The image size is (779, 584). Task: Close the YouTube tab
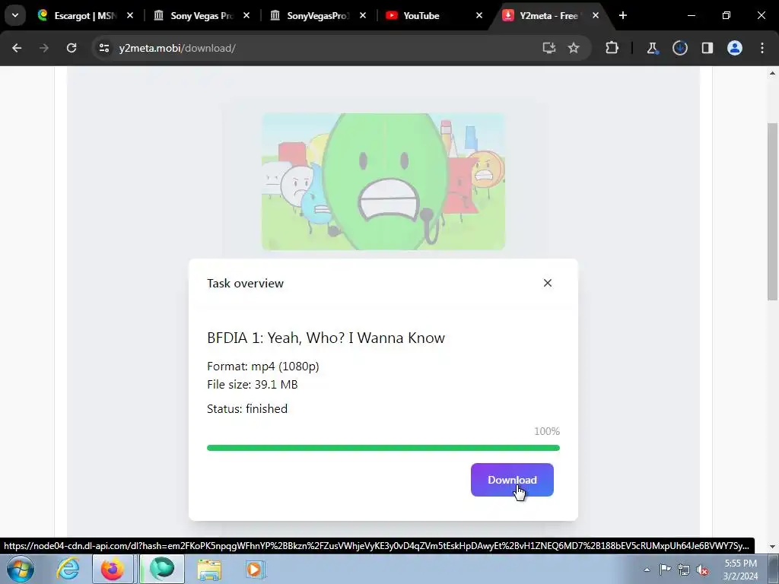point(479,16)
